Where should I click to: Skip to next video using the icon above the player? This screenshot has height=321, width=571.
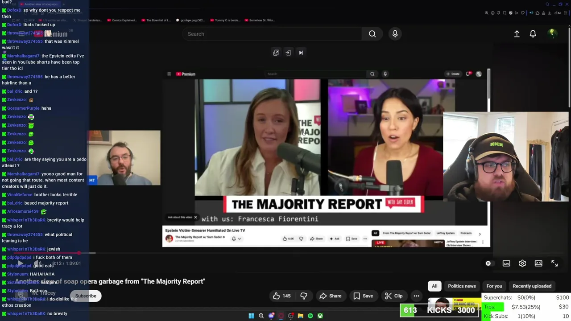301,53
